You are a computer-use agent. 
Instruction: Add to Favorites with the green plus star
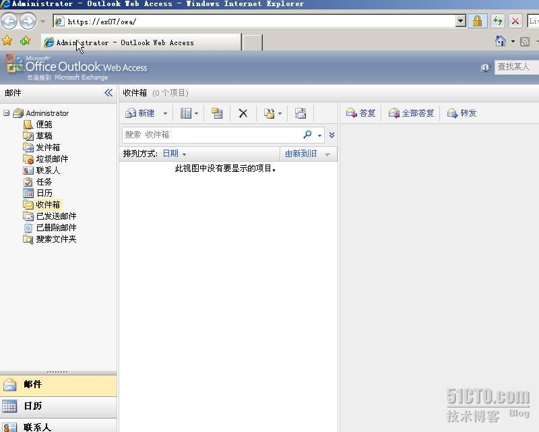(25, 41)
